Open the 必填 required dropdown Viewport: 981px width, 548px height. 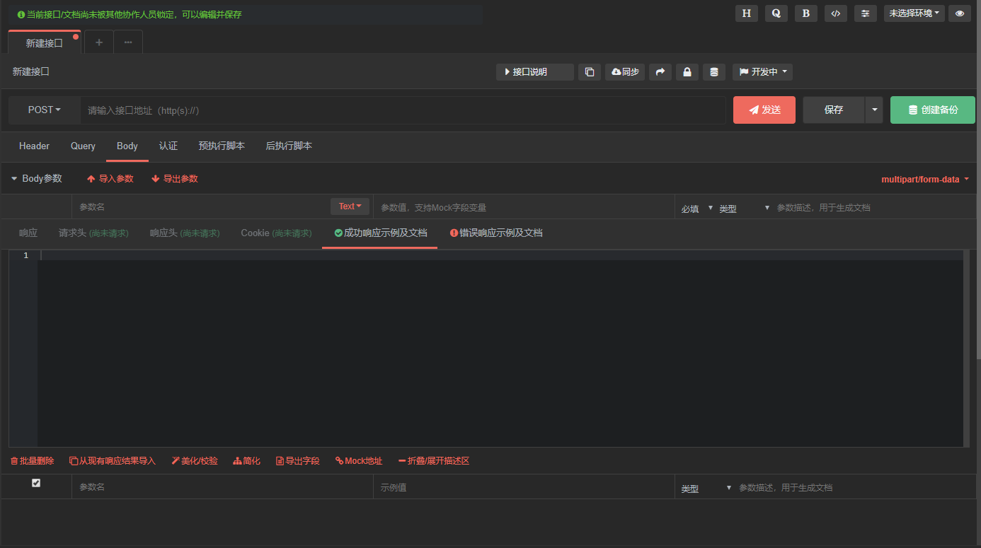click(697, 209)
